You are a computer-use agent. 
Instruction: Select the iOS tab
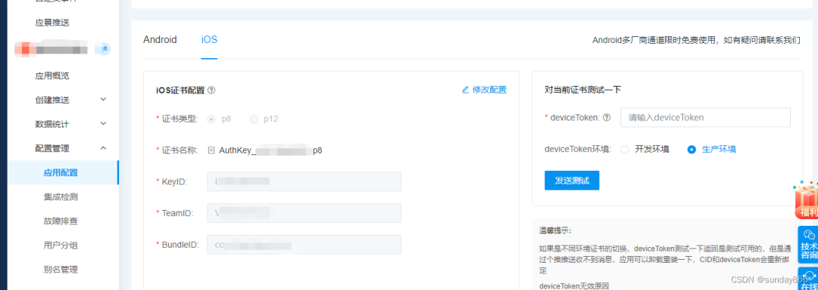coord(209,39)
